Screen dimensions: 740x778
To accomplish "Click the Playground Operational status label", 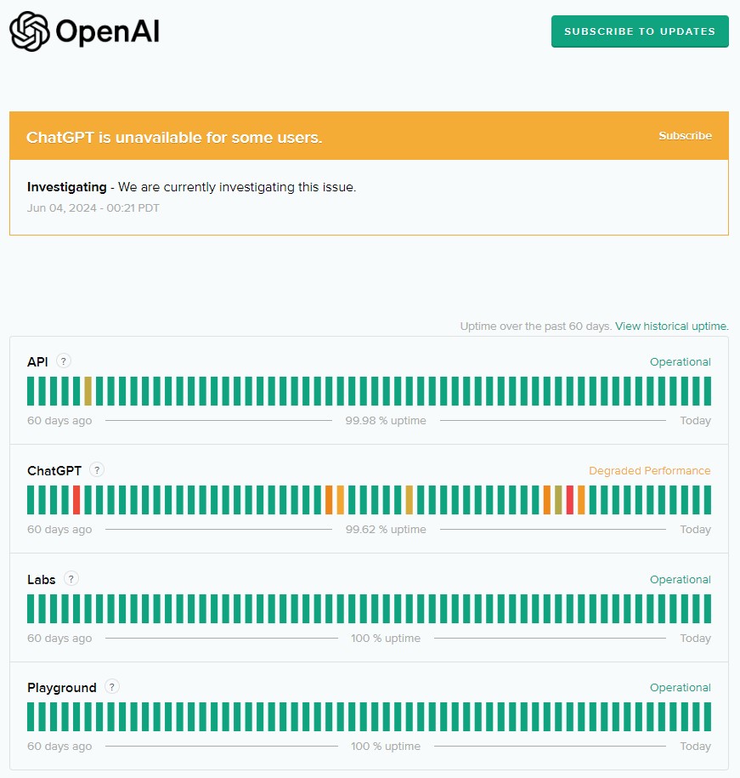I will pos(680,687).
